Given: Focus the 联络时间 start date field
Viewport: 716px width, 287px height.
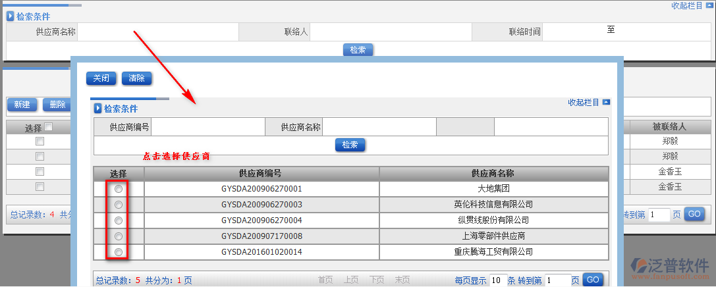Looking at the screenshot, I should click(574, 32).
